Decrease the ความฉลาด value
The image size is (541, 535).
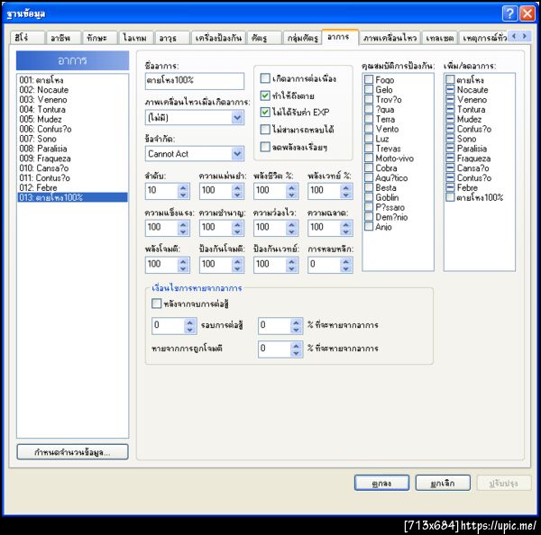click(x=345, y=232)
